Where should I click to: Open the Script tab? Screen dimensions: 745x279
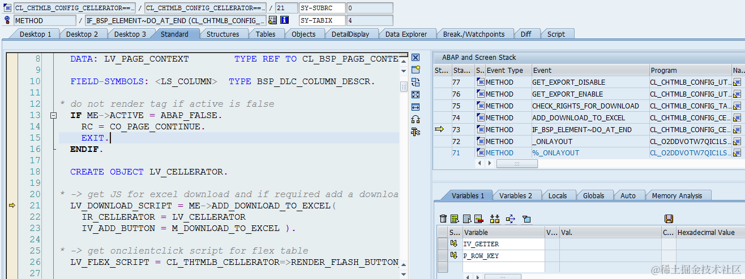coord(556,34)
